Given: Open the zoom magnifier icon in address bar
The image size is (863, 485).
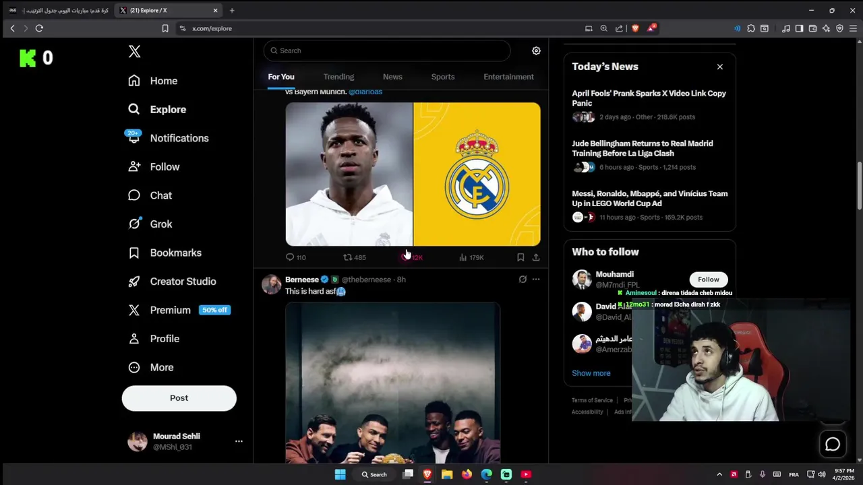Looking at the screenshot, I should [603, 28].
